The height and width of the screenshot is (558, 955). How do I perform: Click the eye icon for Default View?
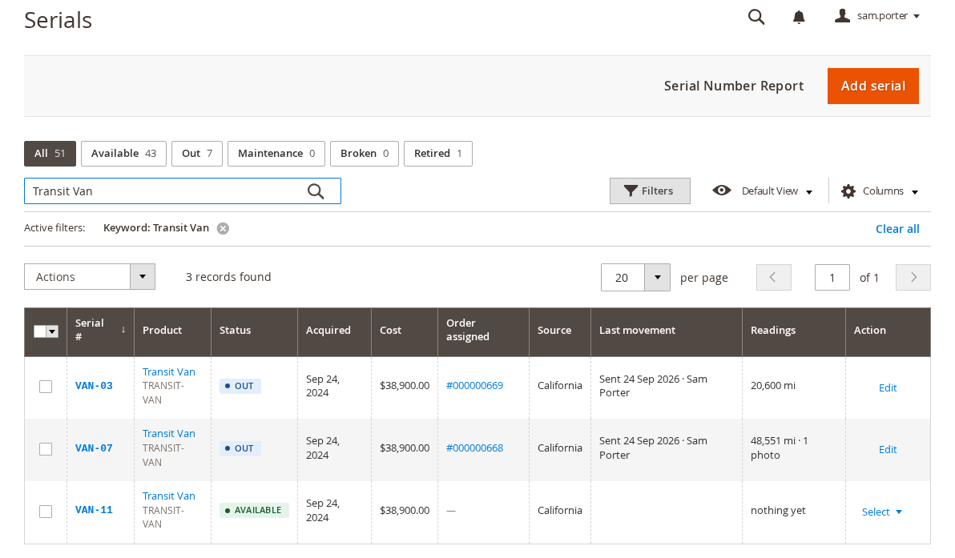[x=722, y=191]
